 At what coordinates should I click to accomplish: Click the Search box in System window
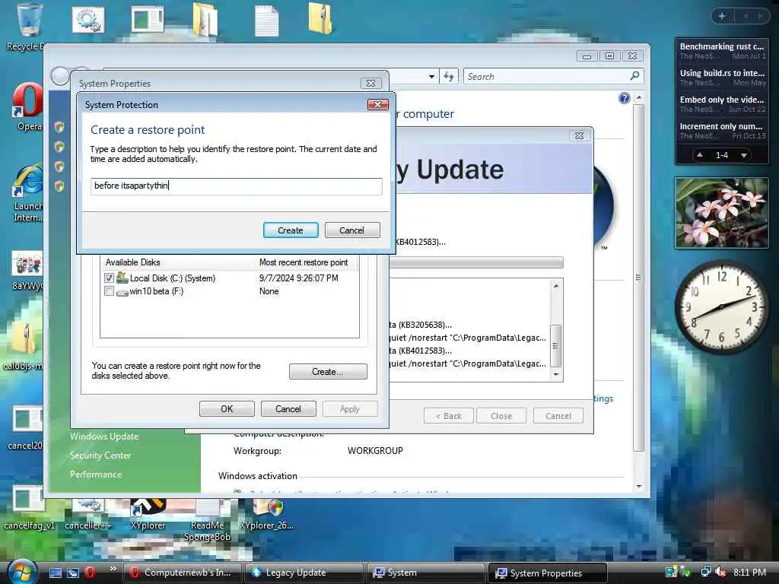pyautogui.click(x=546, y=77)
